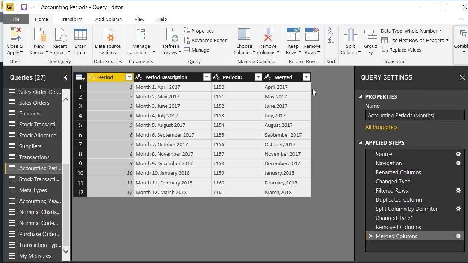Switch to the Home tab
Image resolution: width=468 pixels, height=263 pixels.
(41, 19)
